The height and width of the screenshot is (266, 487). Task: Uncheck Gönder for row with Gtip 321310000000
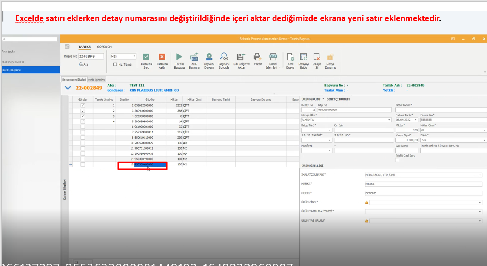83,116
